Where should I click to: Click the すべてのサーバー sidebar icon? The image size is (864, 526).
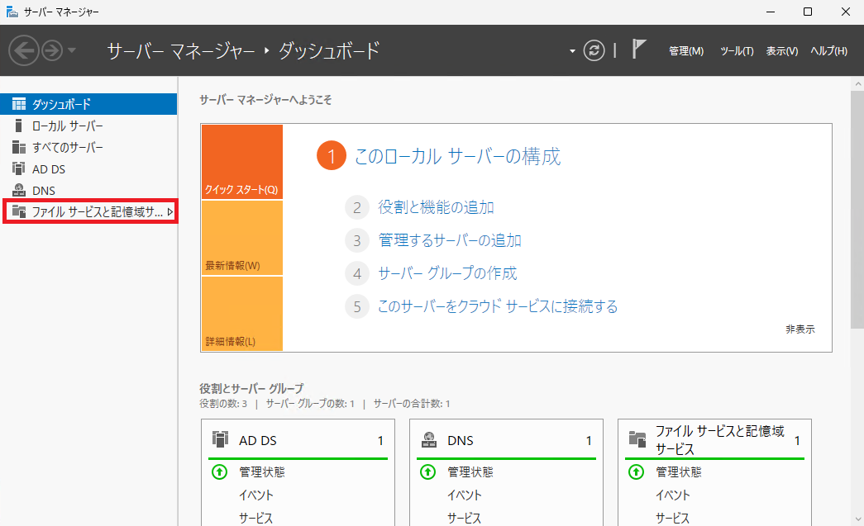[19, 148]
